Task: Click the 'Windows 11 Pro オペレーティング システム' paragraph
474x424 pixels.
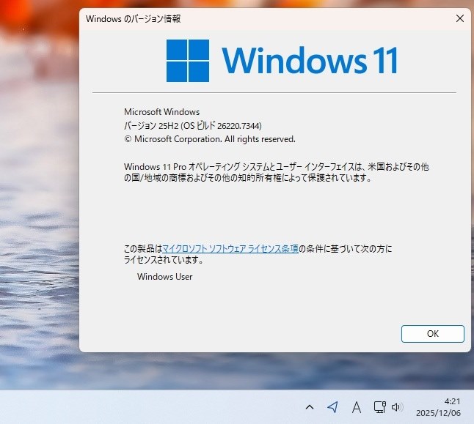Action: (277, 172)
